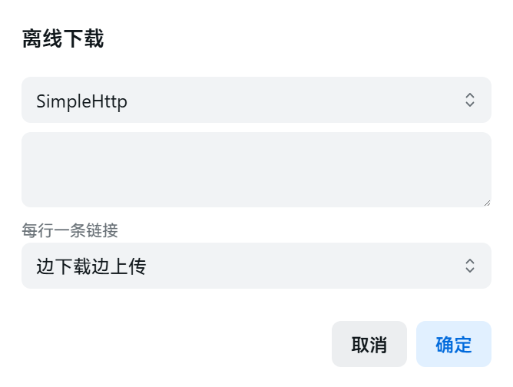Click the 边下载边上传 label text
The image size is (513, 387).
[x=91, y=266]
